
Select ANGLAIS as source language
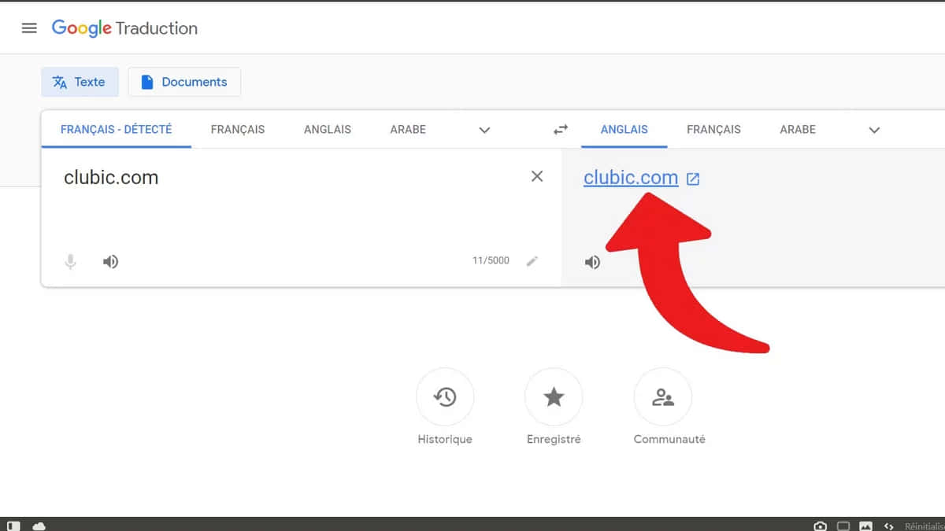pos(327,129)
